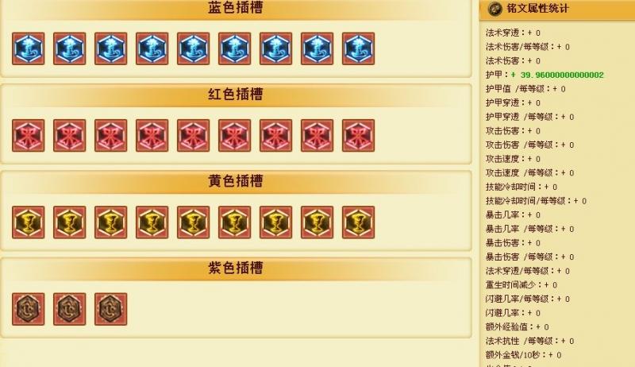Click the last red rune in the row
The height and width of the screenshot is (367, 635).
[359, 135]
